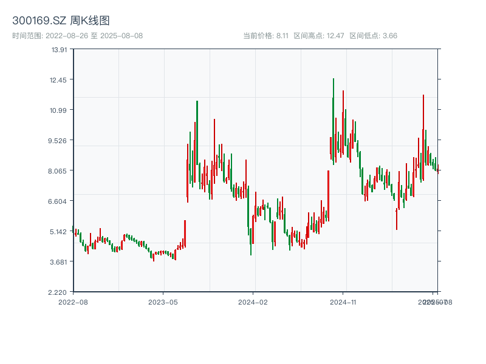The image size is (486, 364).
Task: Click y-axis label 2.220
Action: (57, 292)
